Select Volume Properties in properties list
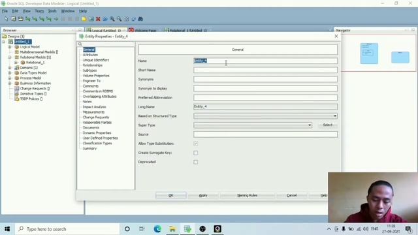 [96, 76]
